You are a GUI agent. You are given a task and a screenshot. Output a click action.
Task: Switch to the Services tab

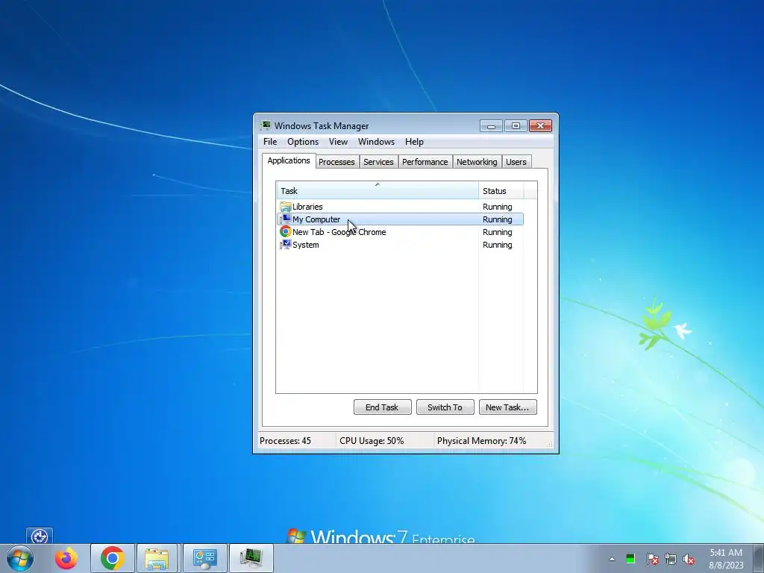[378, 162]
